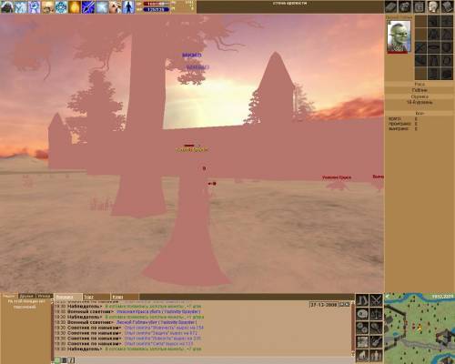This screenshot has height=364, width=455.
Task: Use the golden glowing flame skill
Action: pyautogui.click(x=75, y=6)
